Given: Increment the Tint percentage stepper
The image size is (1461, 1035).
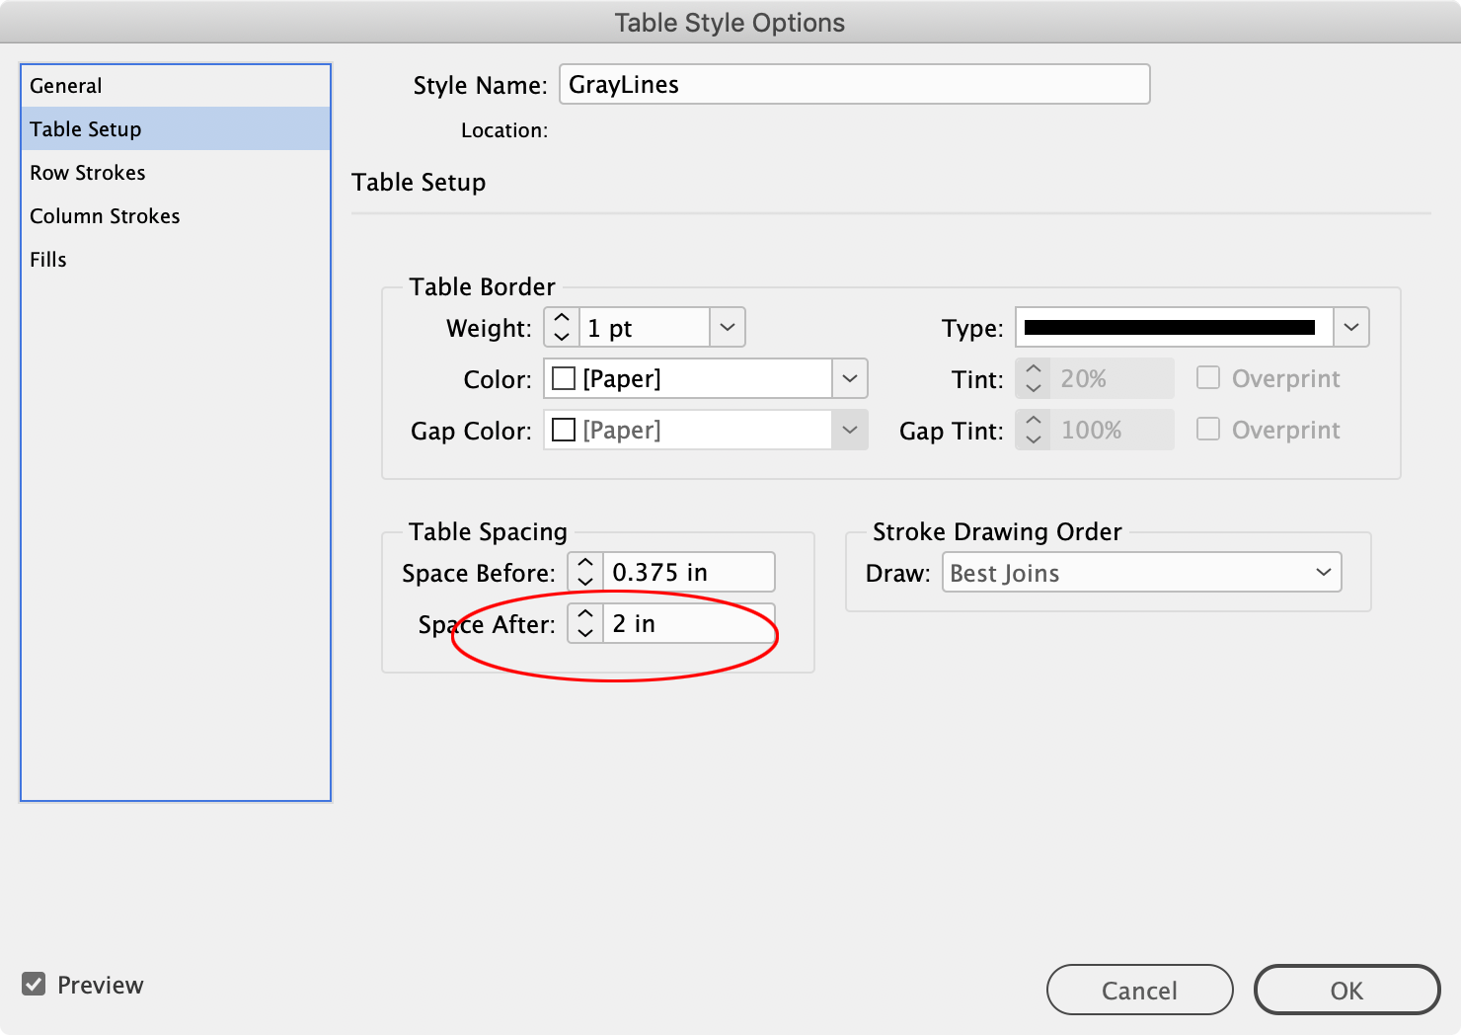Looking at the screenshot, I should (1033, 370).
